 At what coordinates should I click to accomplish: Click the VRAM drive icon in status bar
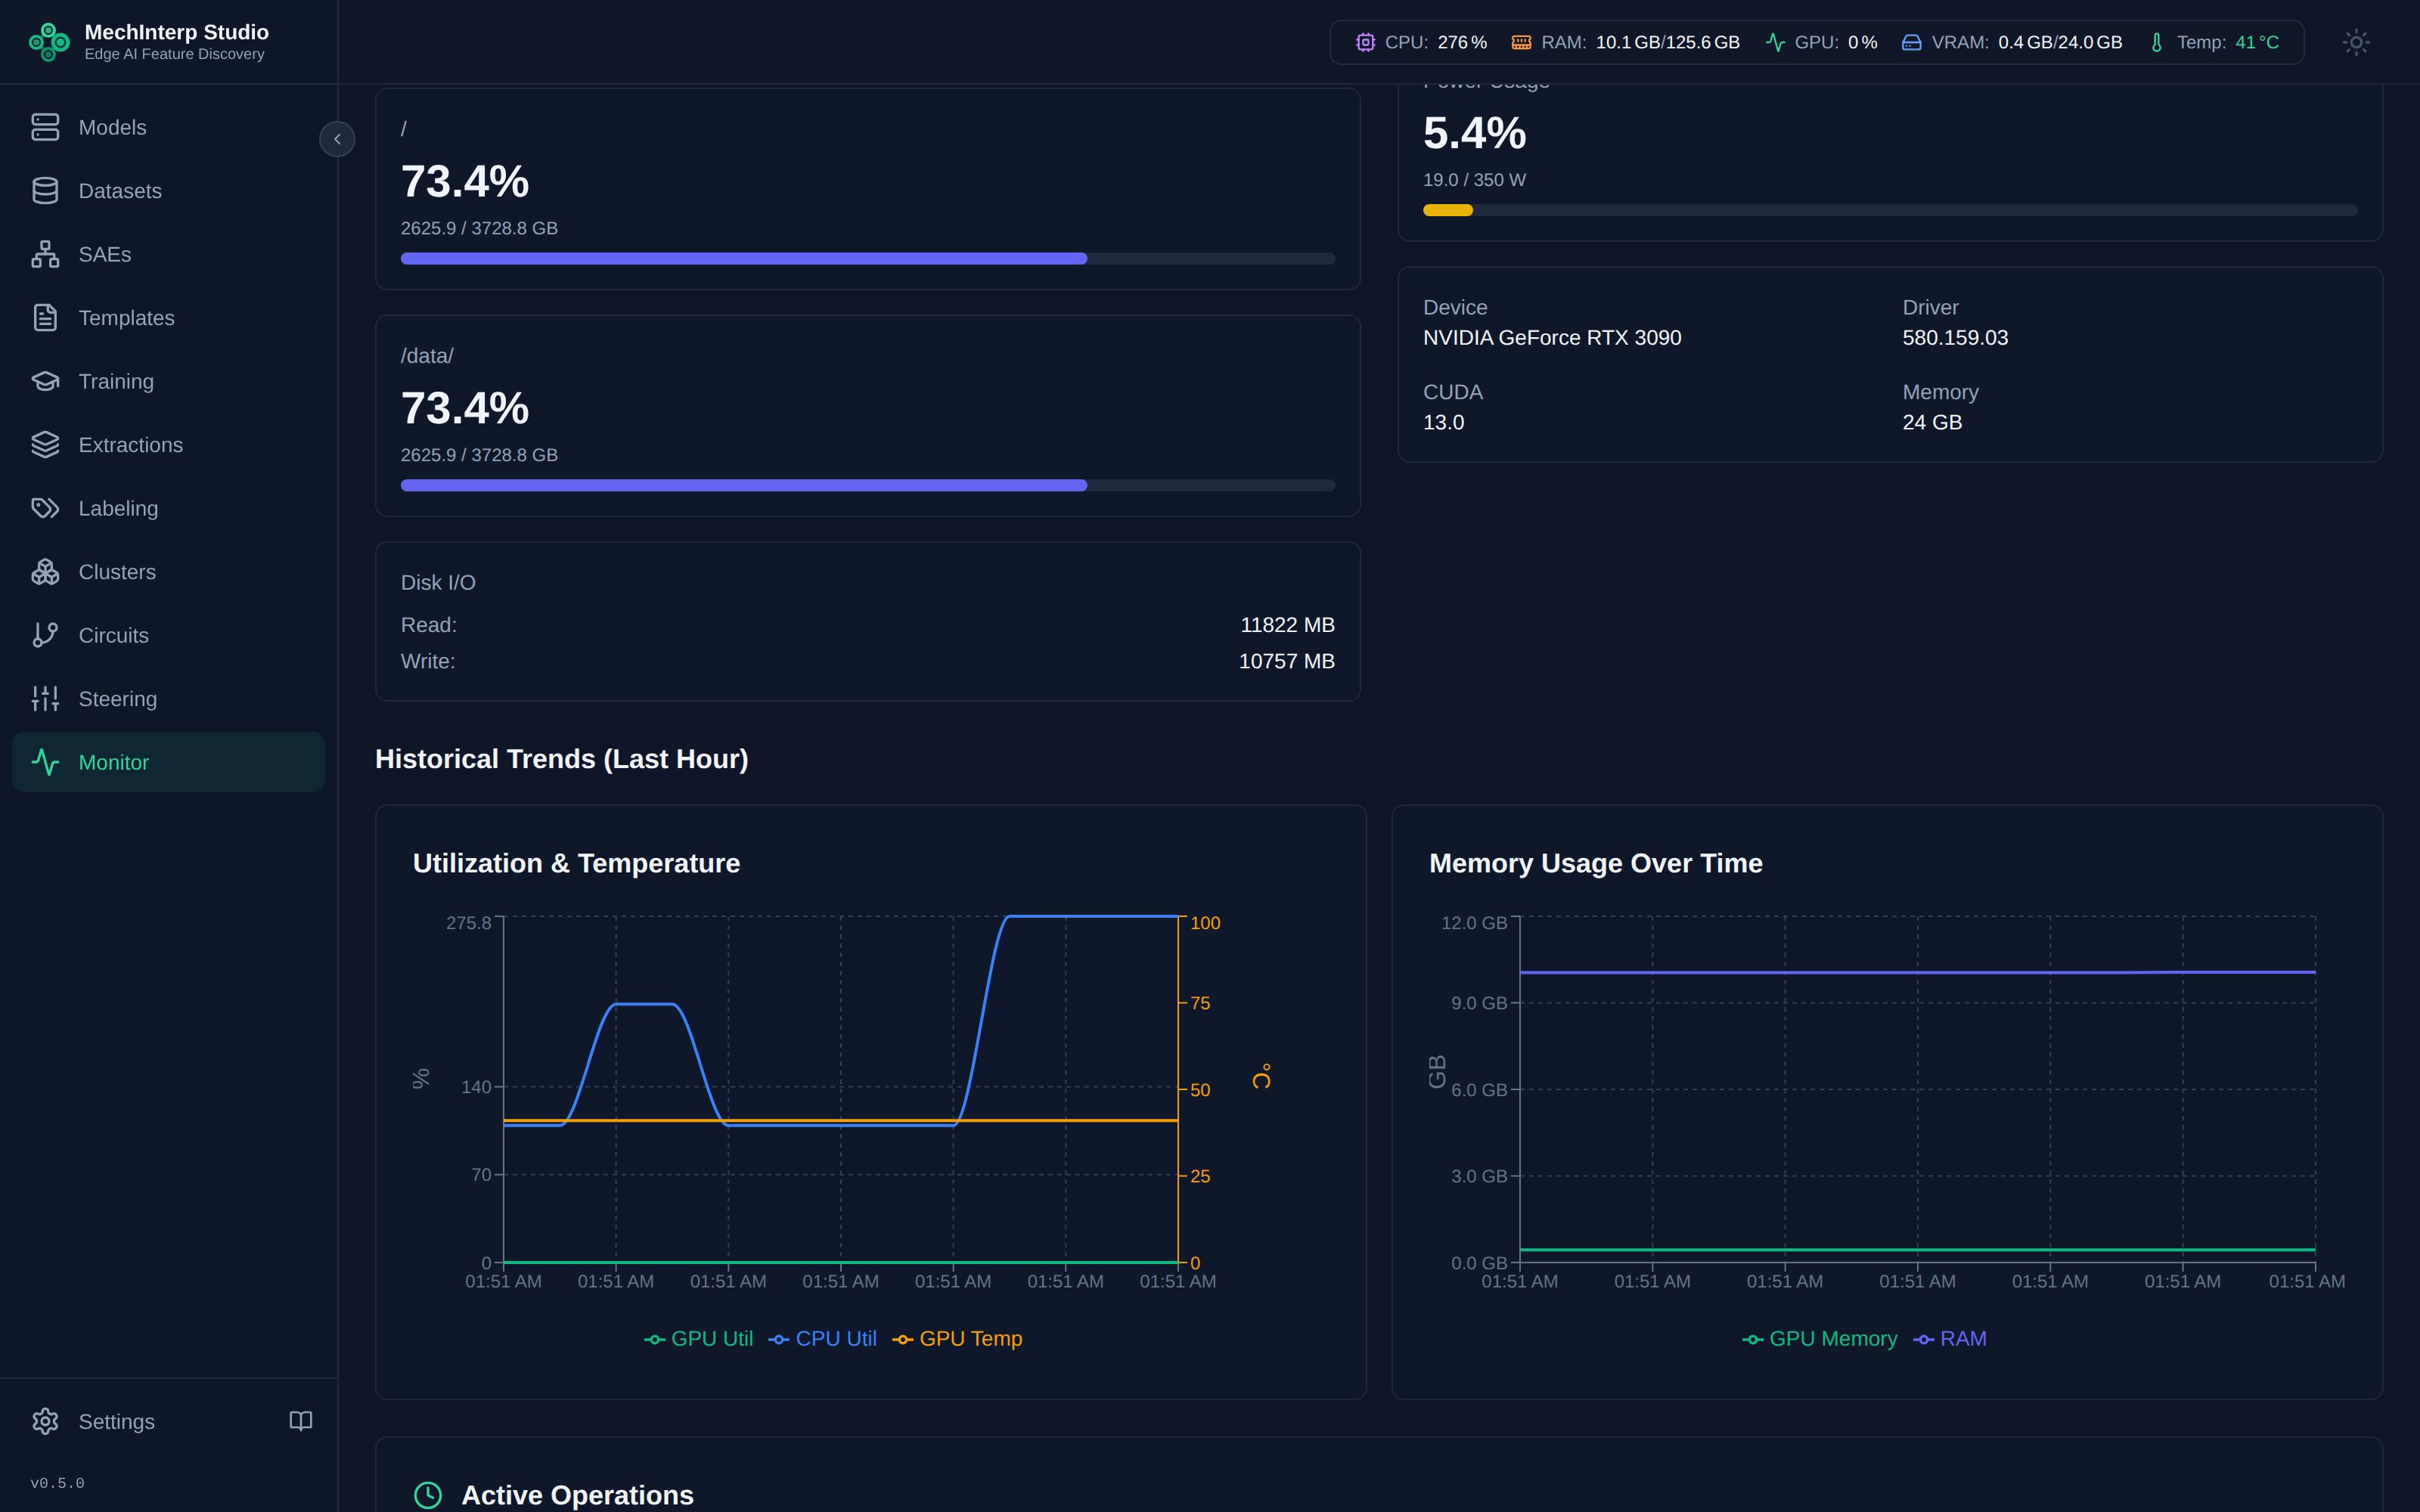1911,42
